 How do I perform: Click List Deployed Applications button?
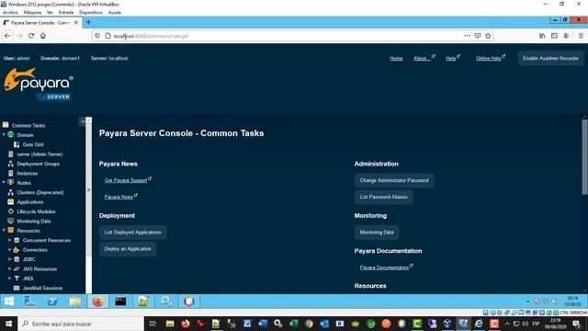point(132,233)
